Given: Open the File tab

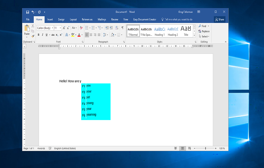Looking at the screenshot, I should click(x=28, y=20).
